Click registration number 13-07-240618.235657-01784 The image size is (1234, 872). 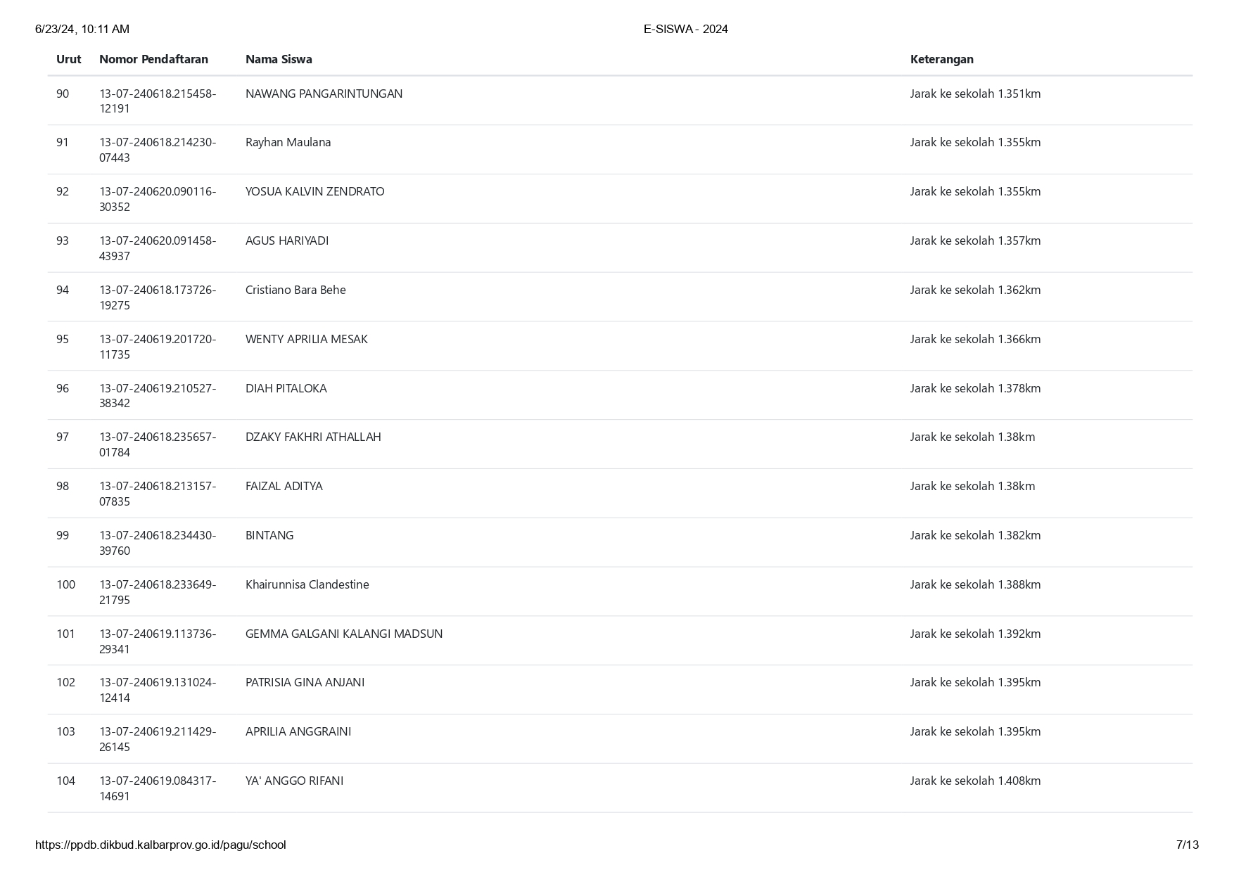tap(158, 444)
